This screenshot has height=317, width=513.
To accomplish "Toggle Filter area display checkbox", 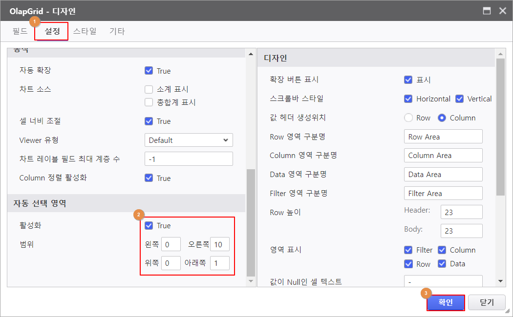I will pos(408,250).
